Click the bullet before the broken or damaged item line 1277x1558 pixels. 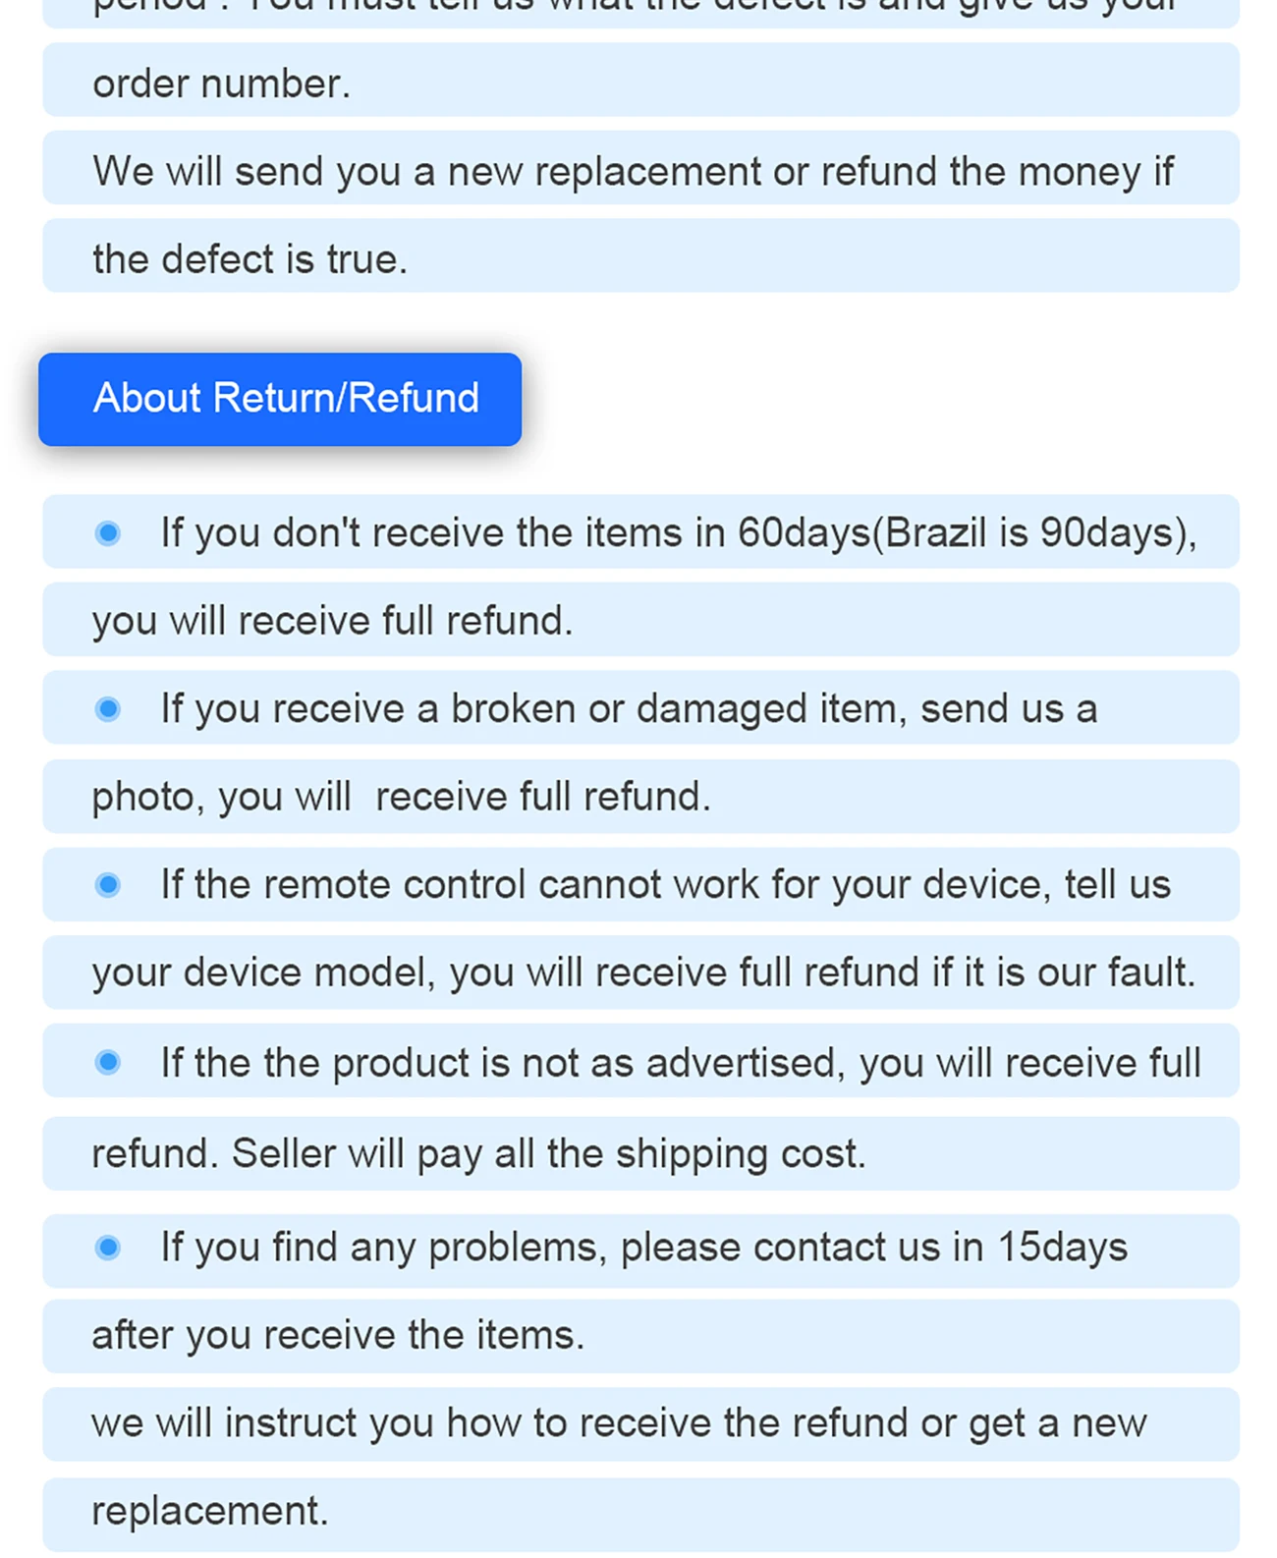pos(108,709)
